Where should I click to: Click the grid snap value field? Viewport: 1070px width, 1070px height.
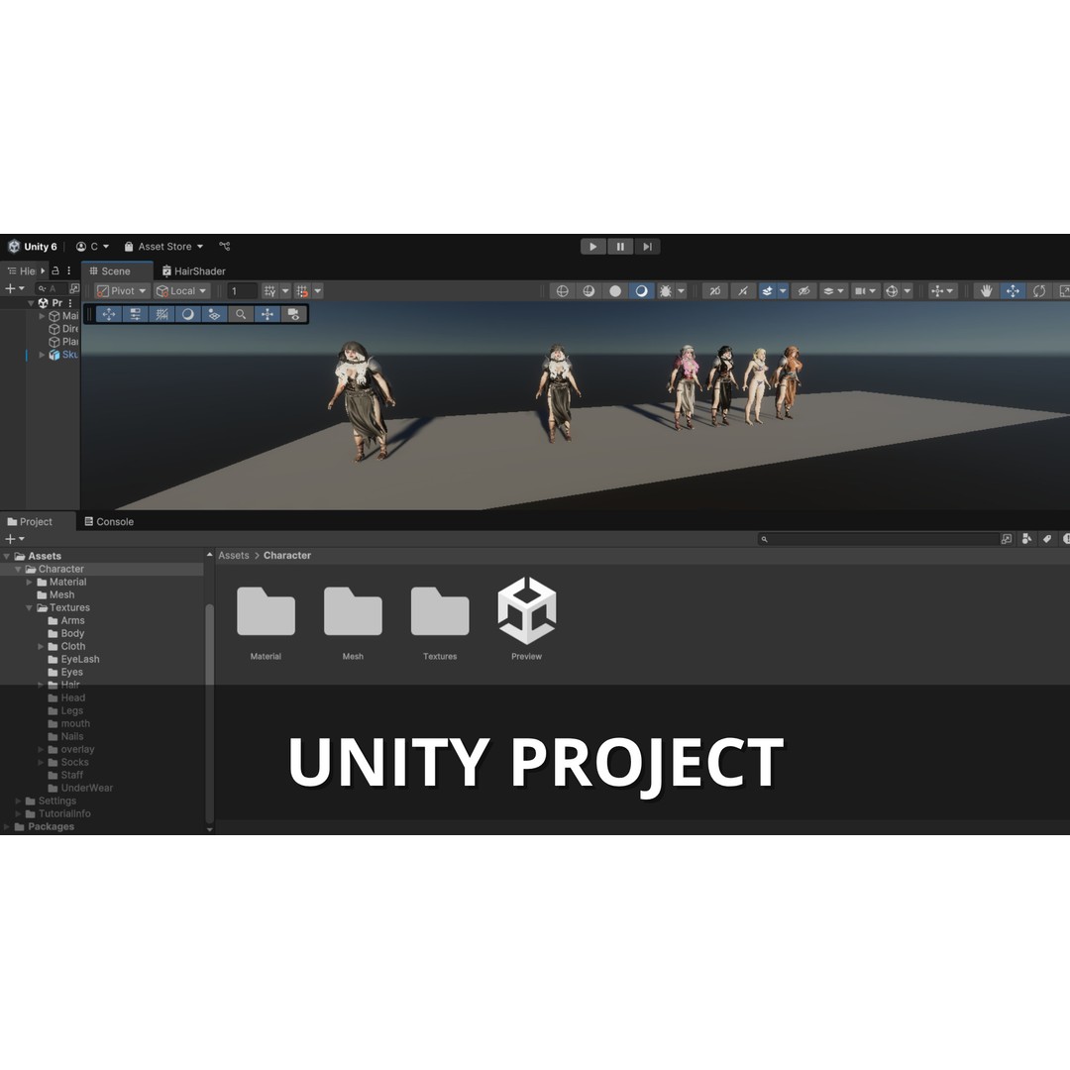coord(242,291)
